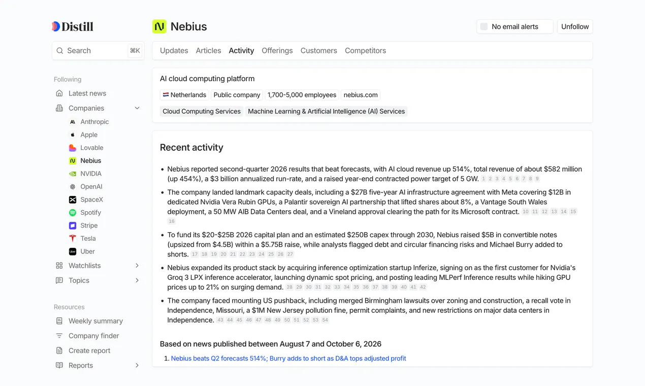
Task: Open the Spotify company icon
Action: pyautogui.click(x=73, y=213)
